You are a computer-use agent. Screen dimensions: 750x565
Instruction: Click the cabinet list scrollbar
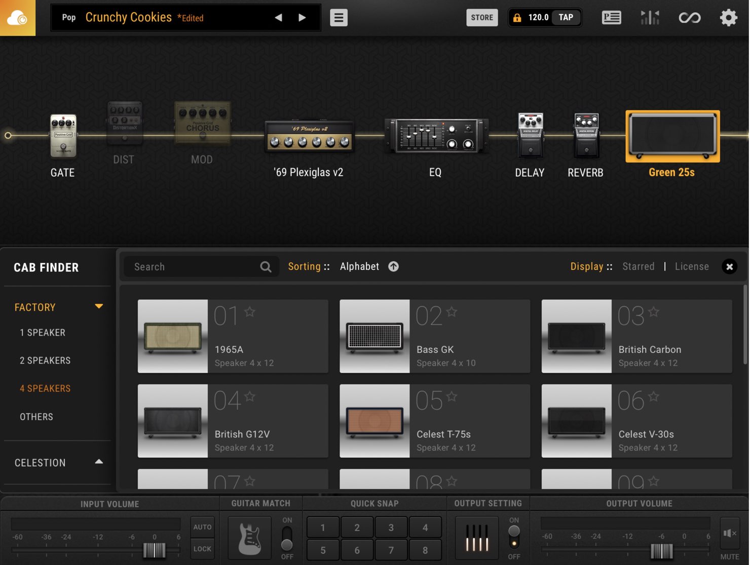coord(745,324)
